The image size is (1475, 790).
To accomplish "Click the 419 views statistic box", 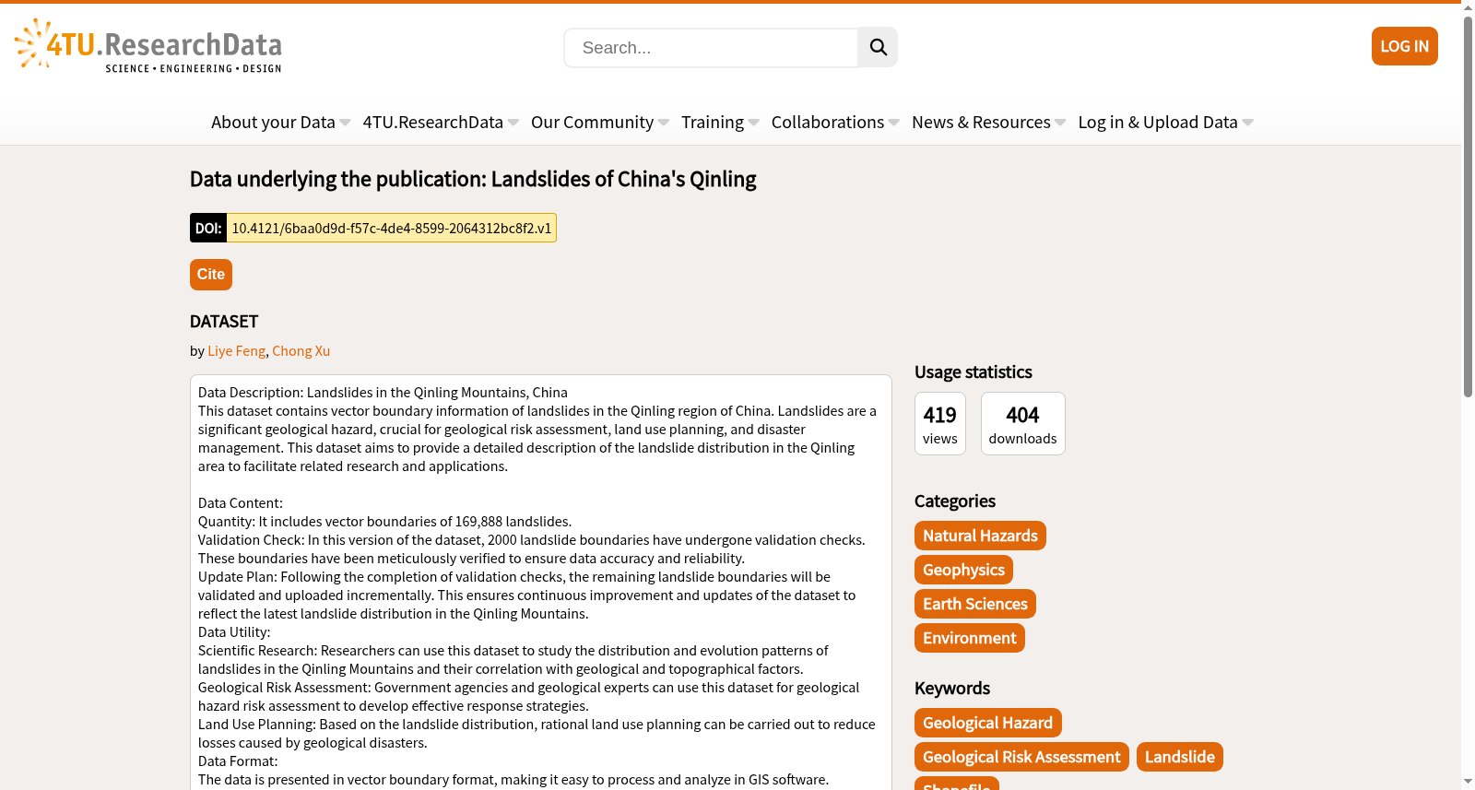I will [939, 424].
